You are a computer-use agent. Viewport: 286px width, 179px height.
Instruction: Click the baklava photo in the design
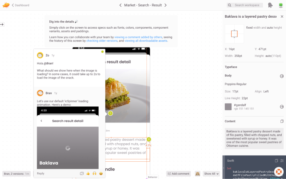(x=127, y=96)
